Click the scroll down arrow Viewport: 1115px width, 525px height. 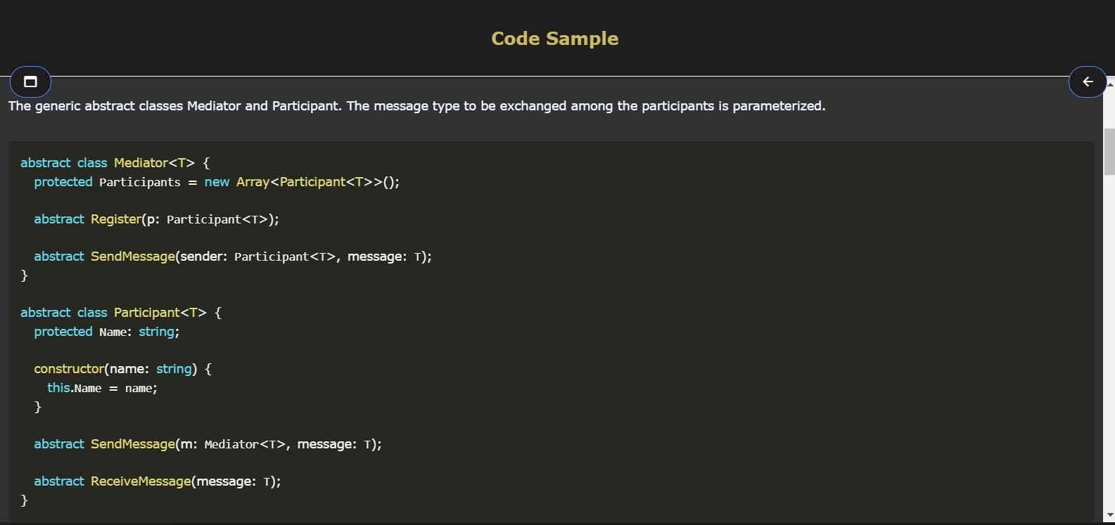pyautogui.click(x=1109, y=515)
